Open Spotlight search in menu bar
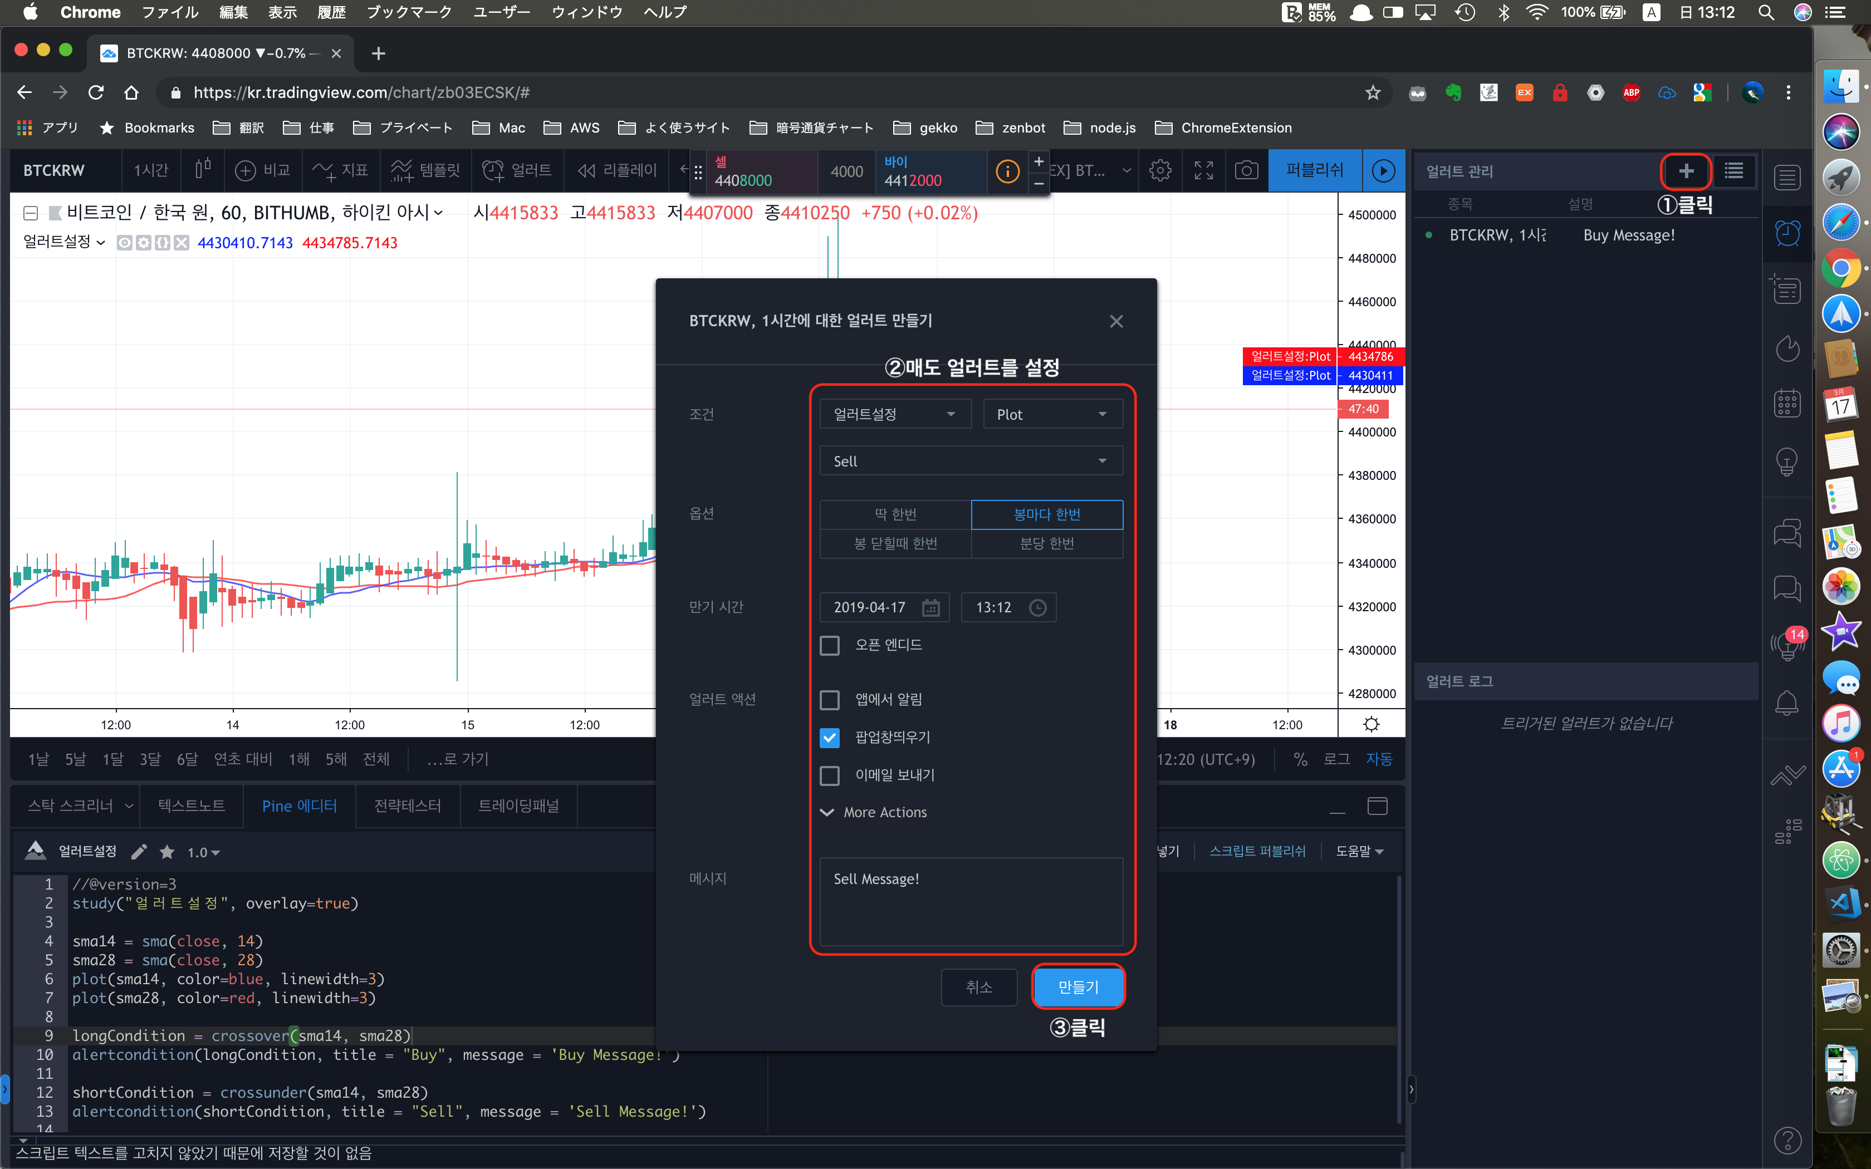This screenshot has width=1871, height=1169. pos(1766,12)
